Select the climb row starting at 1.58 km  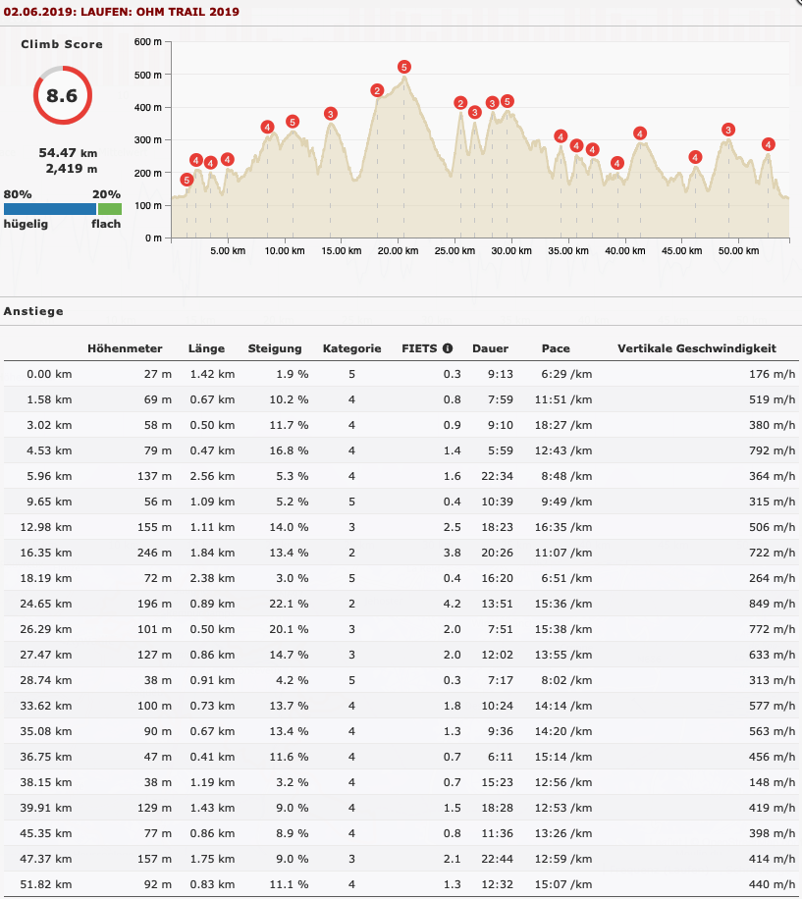pos(401,399)
